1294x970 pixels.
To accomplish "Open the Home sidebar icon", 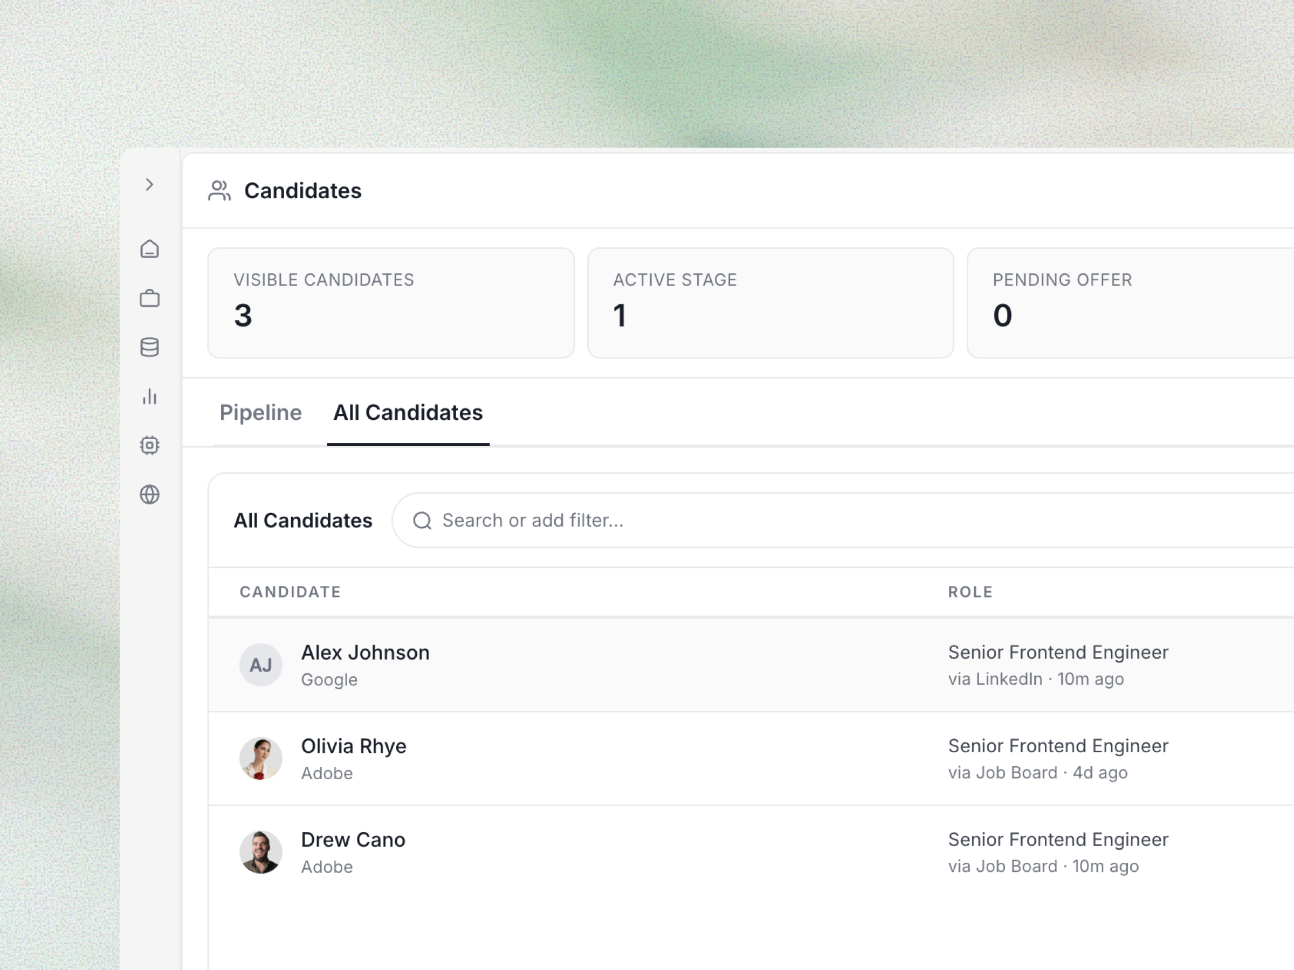I will click(150, 249).
